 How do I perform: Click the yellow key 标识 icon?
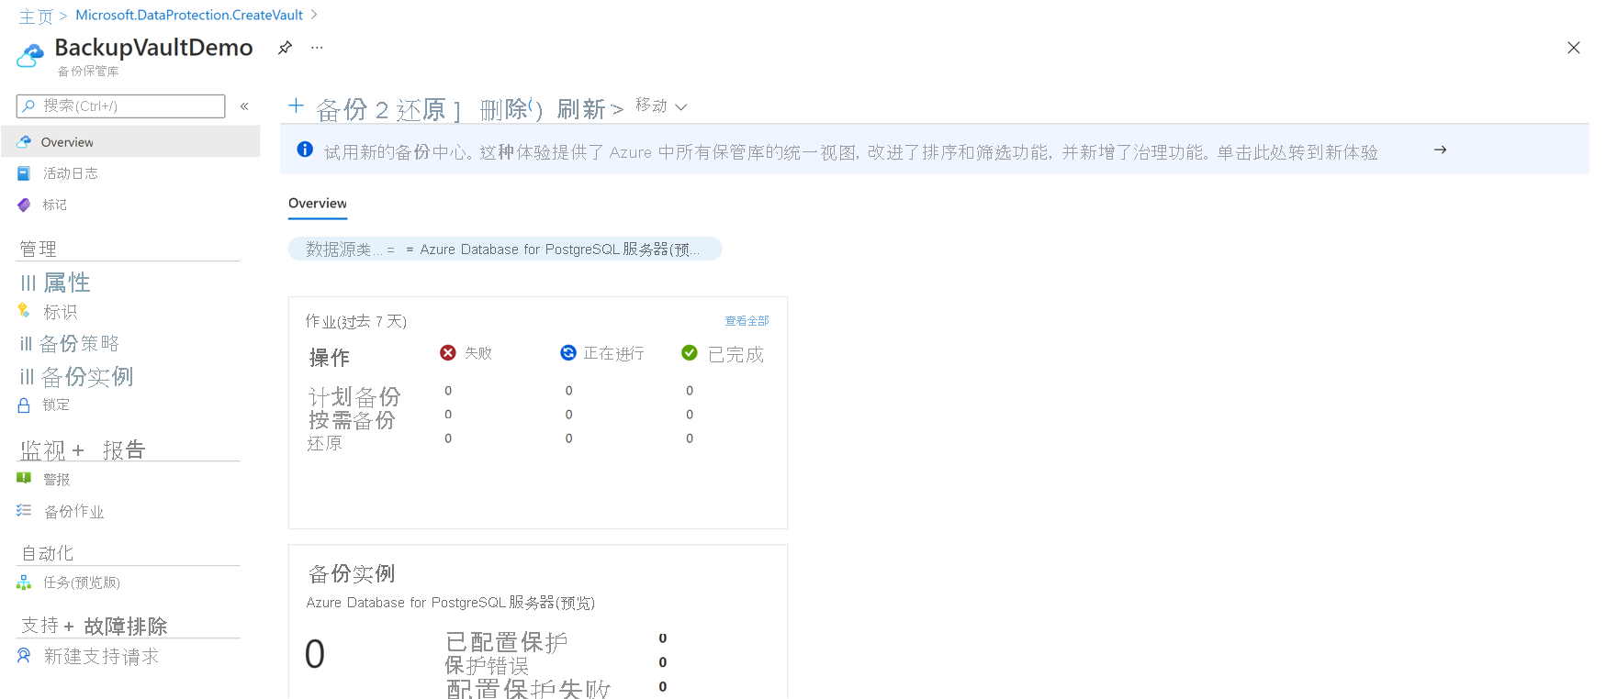coord(24,311)
